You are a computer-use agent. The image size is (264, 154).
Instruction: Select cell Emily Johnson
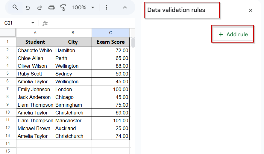[35, 89]
